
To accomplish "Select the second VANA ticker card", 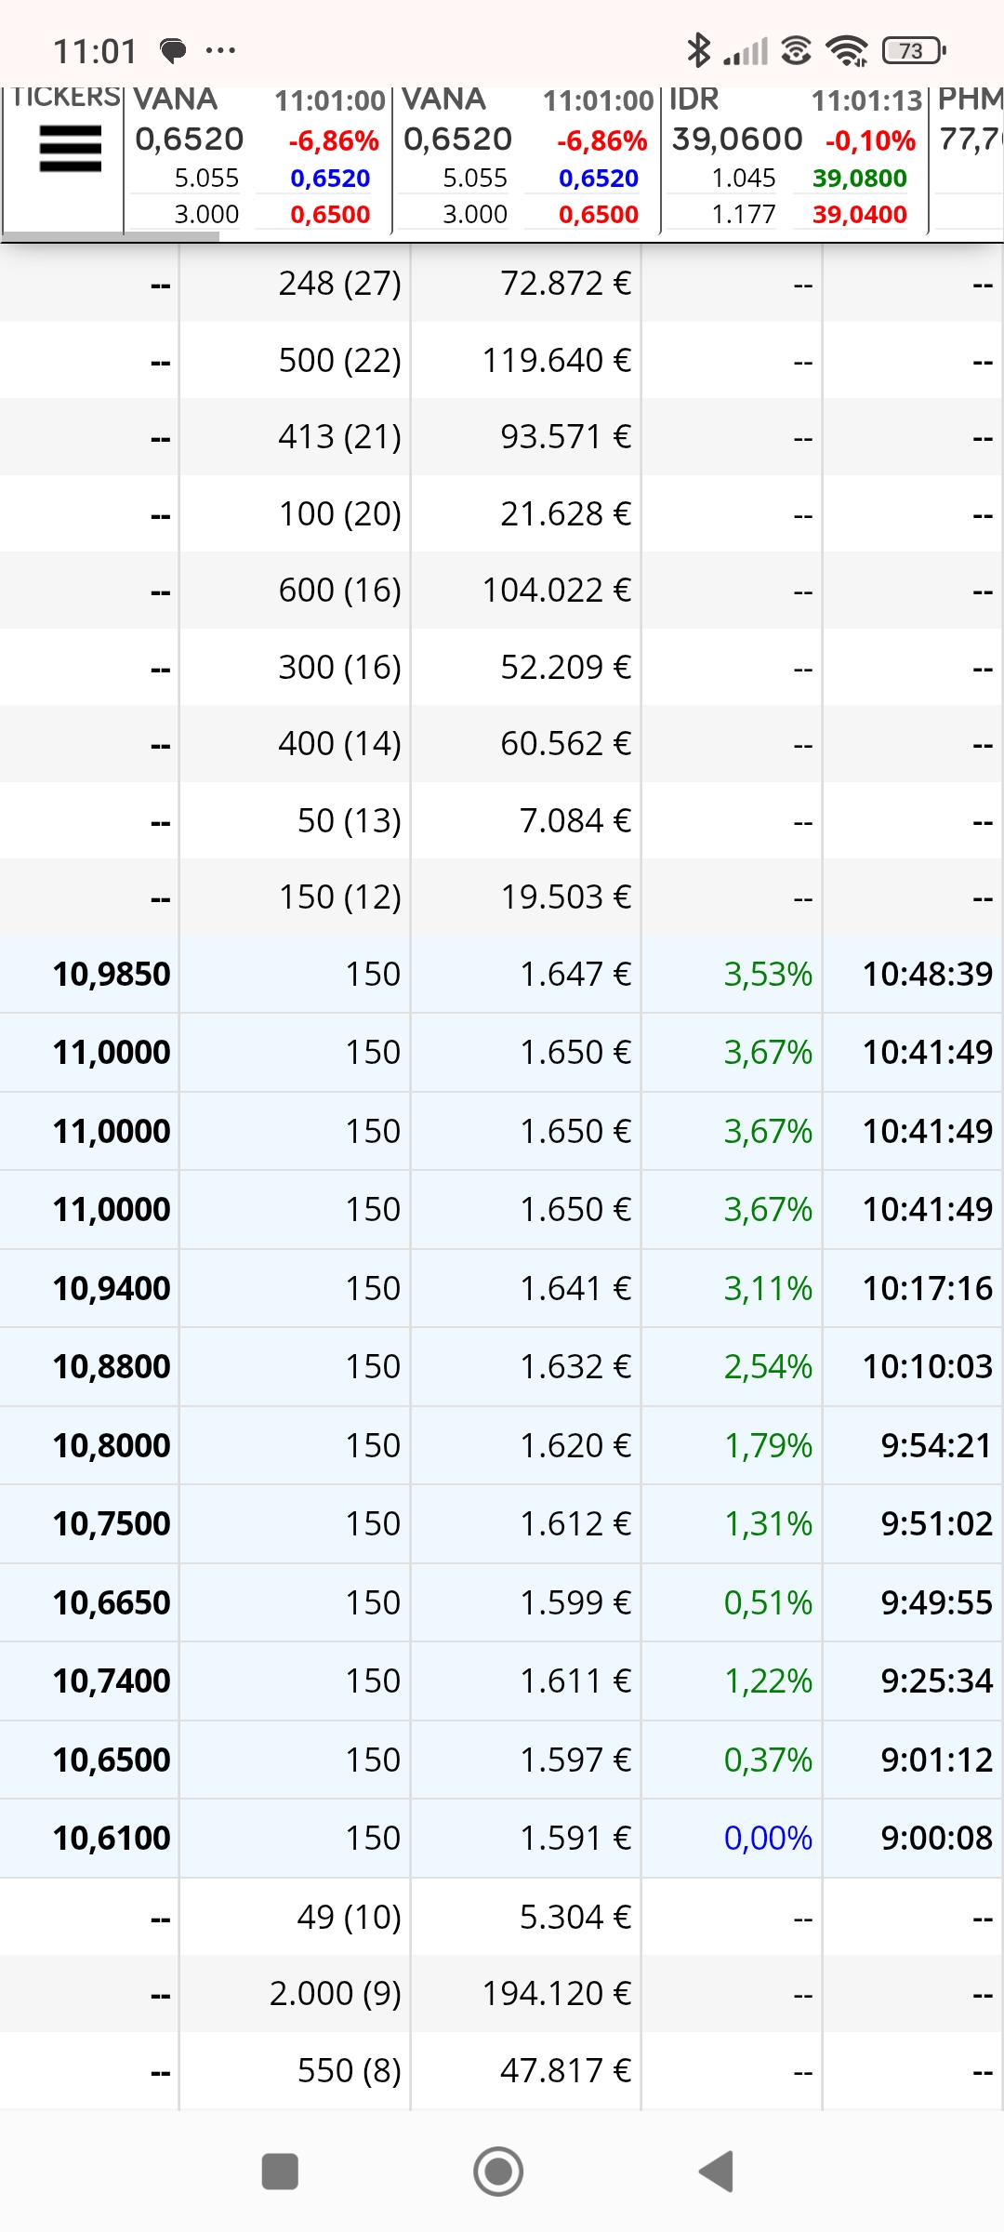I will 526,158.
